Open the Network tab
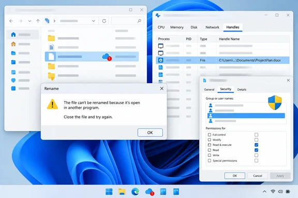Screen dimensions: 298x198 coord(212,27)
